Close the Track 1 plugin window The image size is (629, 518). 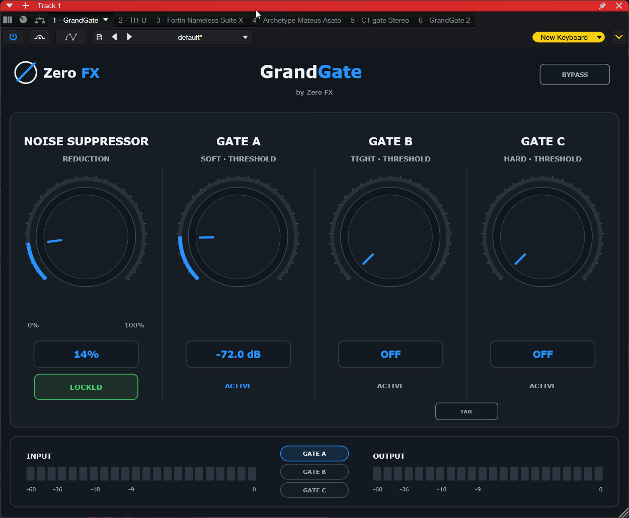[619, 6]
